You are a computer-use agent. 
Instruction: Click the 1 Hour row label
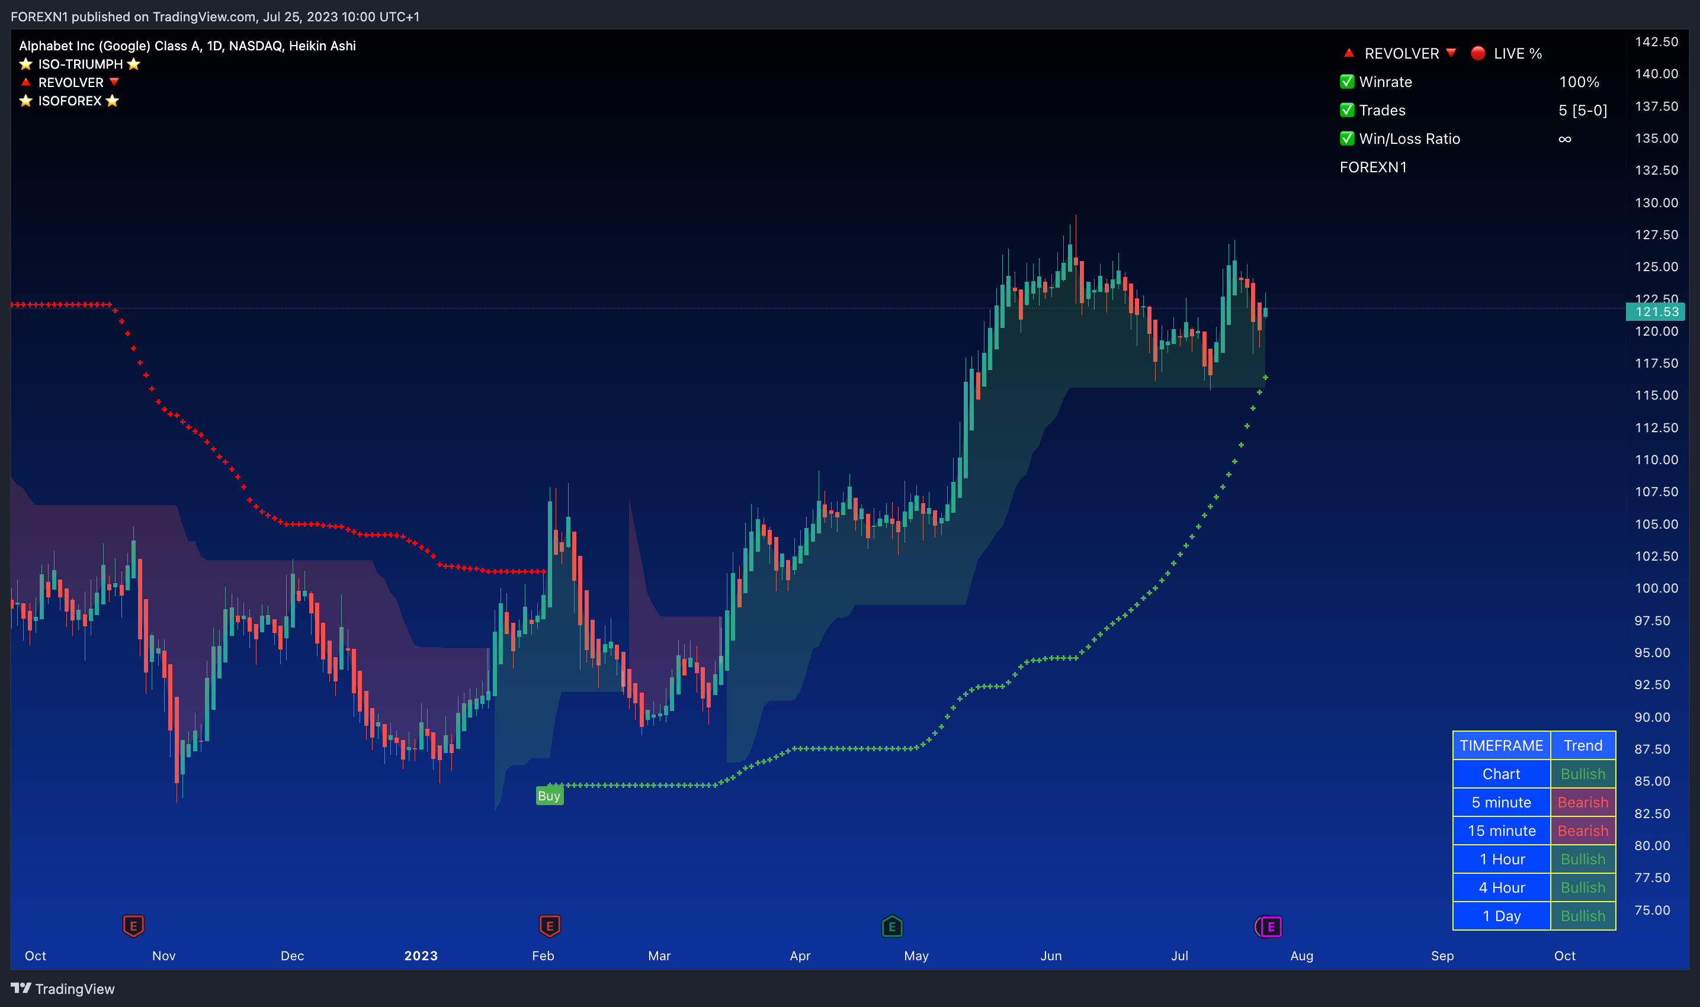1502,859
